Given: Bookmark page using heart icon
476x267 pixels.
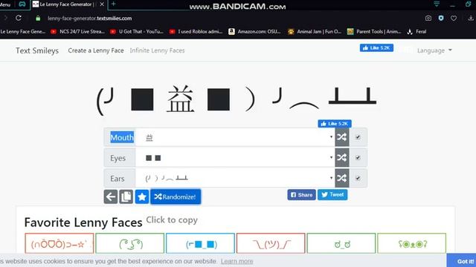Looking at the screenshot, I should [x=454, y=18].
